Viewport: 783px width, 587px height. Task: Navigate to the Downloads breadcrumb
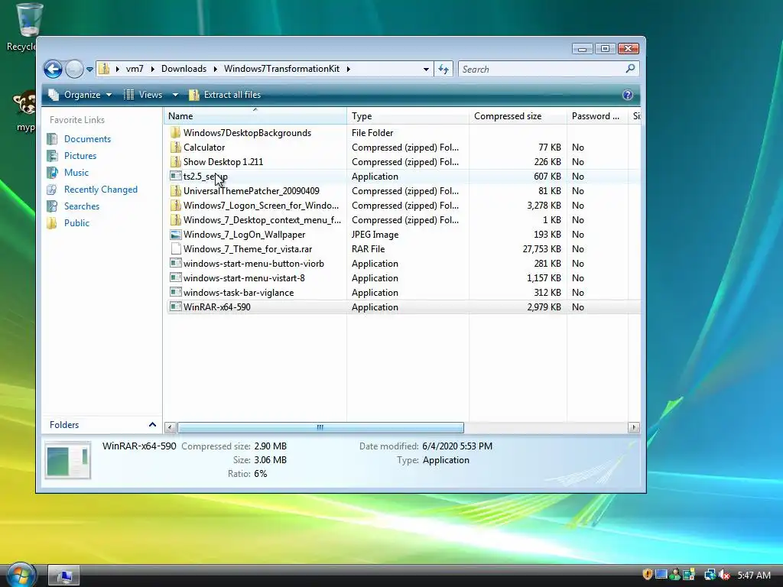(184, 69)
